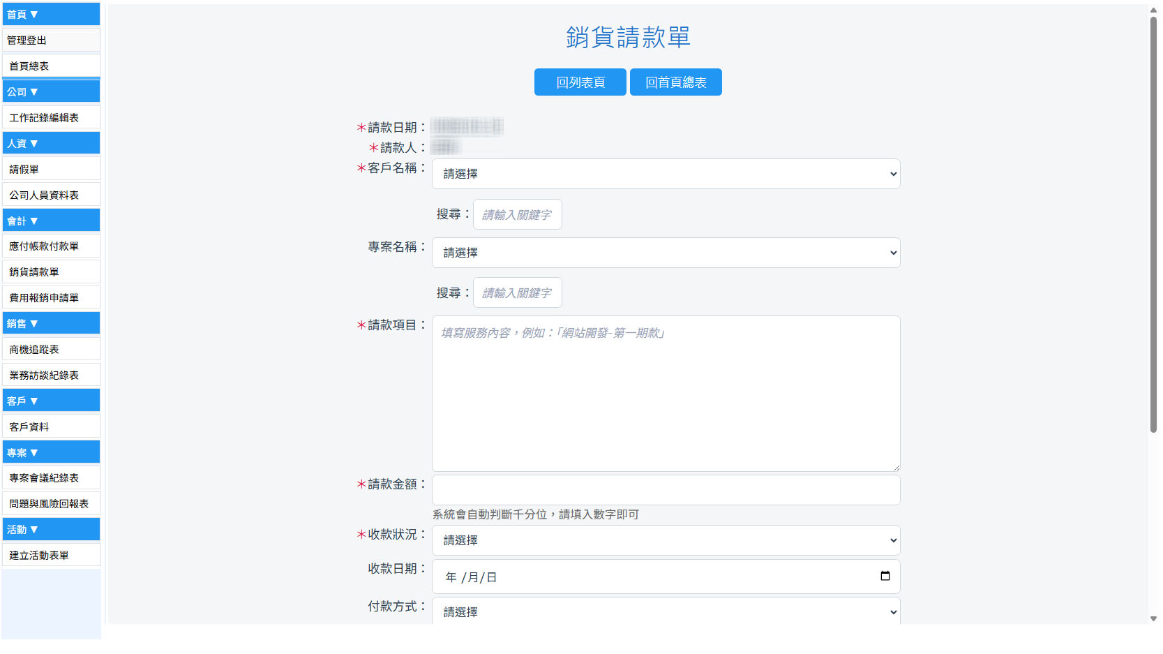
Task: Click the scrollbar down arrow
Action: 1153,618
